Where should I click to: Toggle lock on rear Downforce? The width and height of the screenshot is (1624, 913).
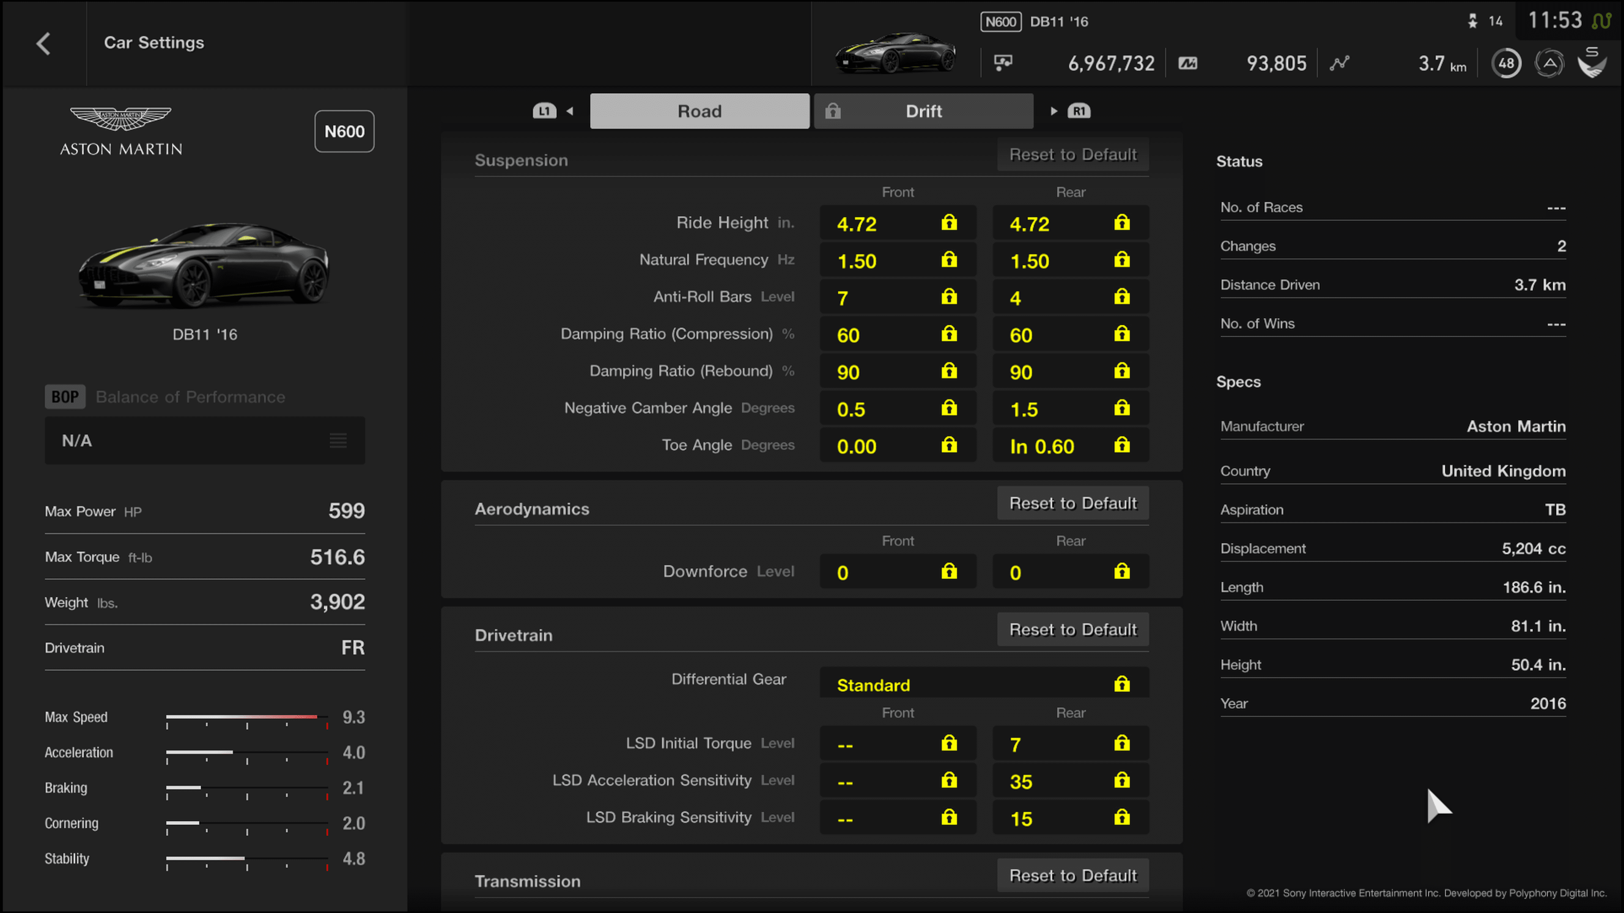(1122, 571)
